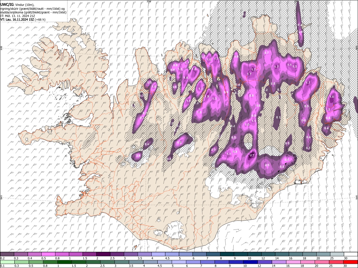Screen dimensions: 358x268
Task: Select the dark teal 8–9 snow legend swatch
Action: (227, 254)
